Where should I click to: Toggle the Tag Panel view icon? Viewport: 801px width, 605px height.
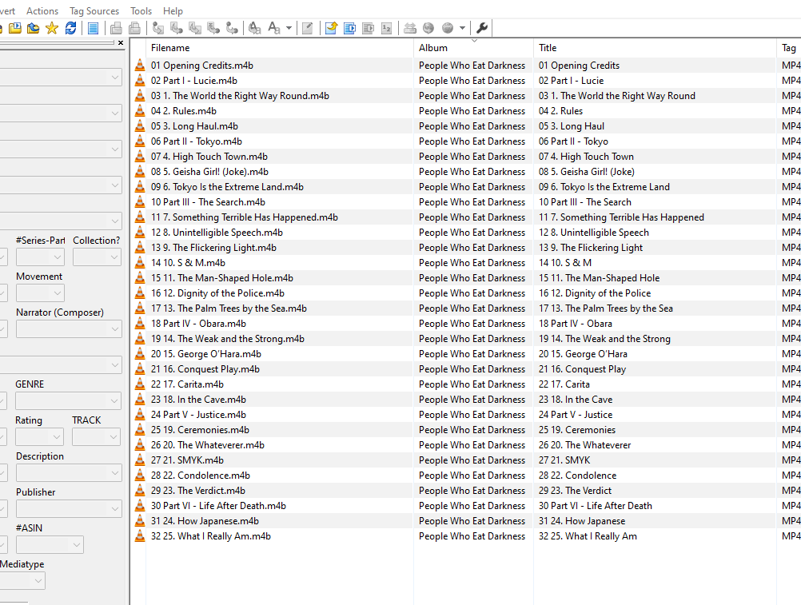point(93,28)
